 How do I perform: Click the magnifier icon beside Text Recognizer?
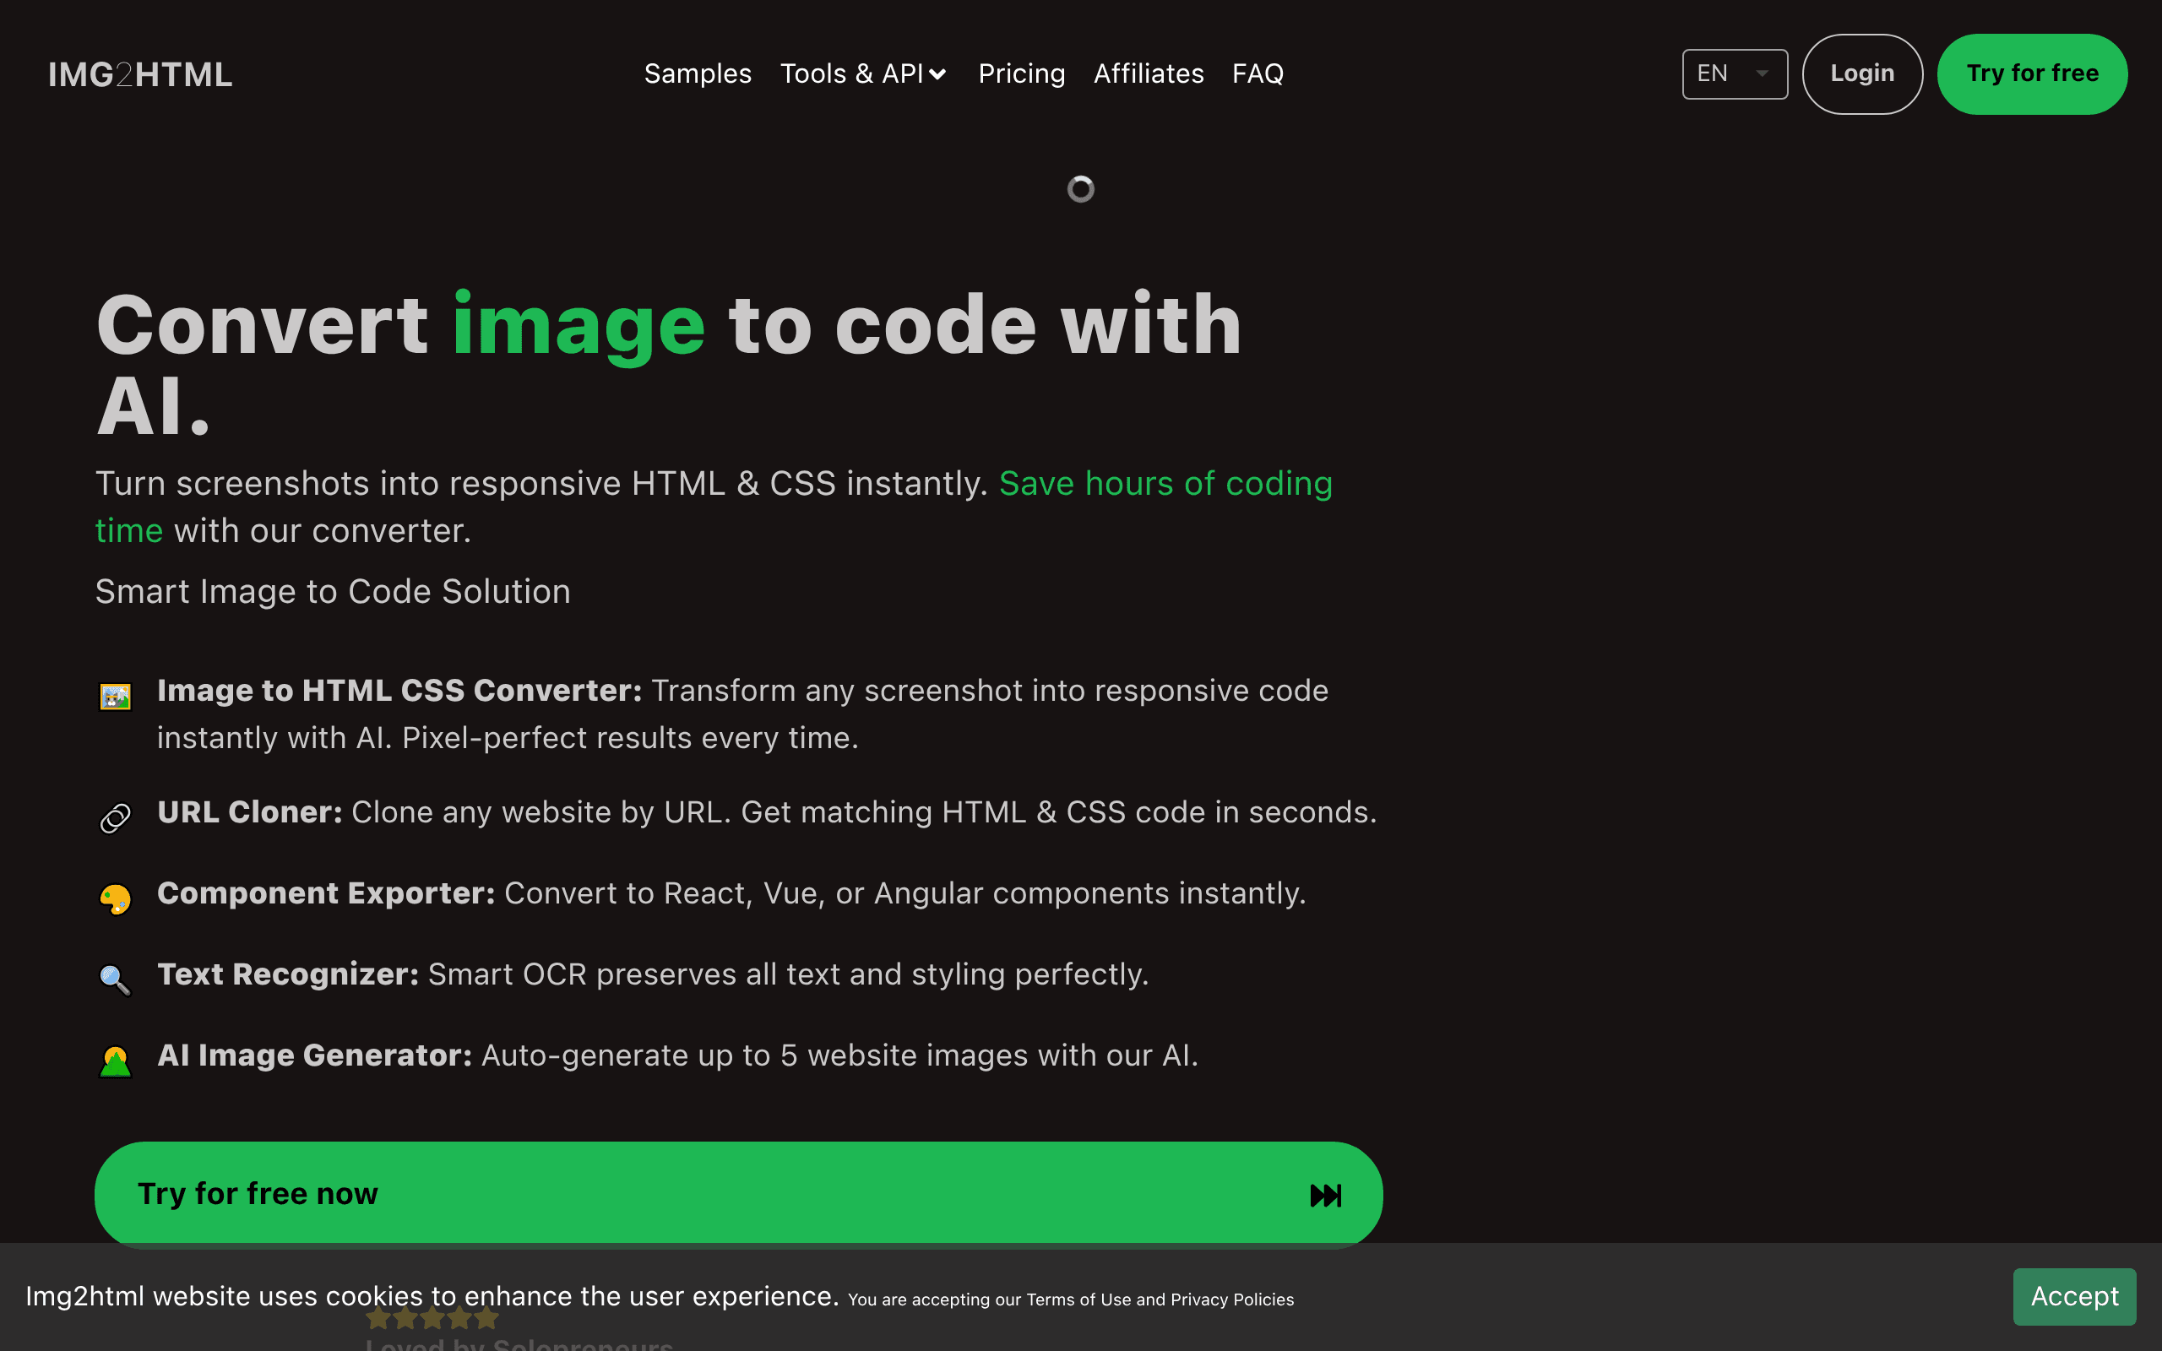[115, 980]
